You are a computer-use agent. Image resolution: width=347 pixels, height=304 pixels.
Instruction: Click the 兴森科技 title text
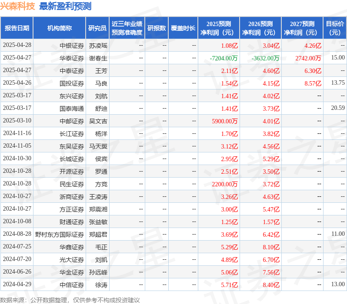click(x=18, y=6)
